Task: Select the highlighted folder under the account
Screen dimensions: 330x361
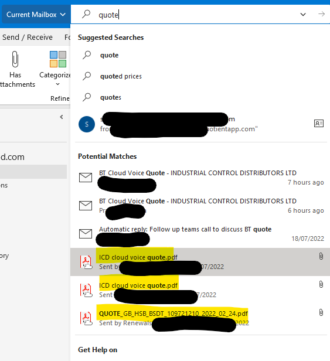Action: 33,172
